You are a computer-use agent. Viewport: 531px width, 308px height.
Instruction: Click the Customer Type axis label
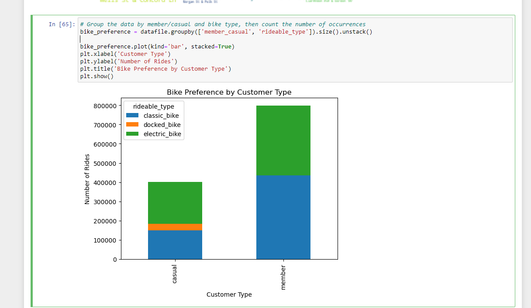pos(229,294)
